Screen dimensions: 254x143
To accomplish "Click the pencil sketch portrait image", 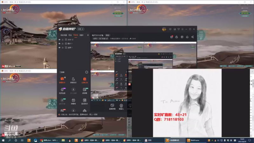I will pos(187,103).
